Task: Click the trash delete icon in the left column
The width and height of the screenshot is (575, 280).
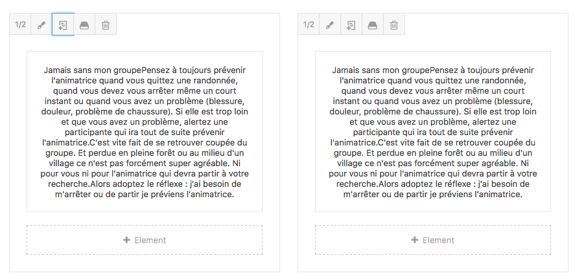Action: (x=106, y=25)
